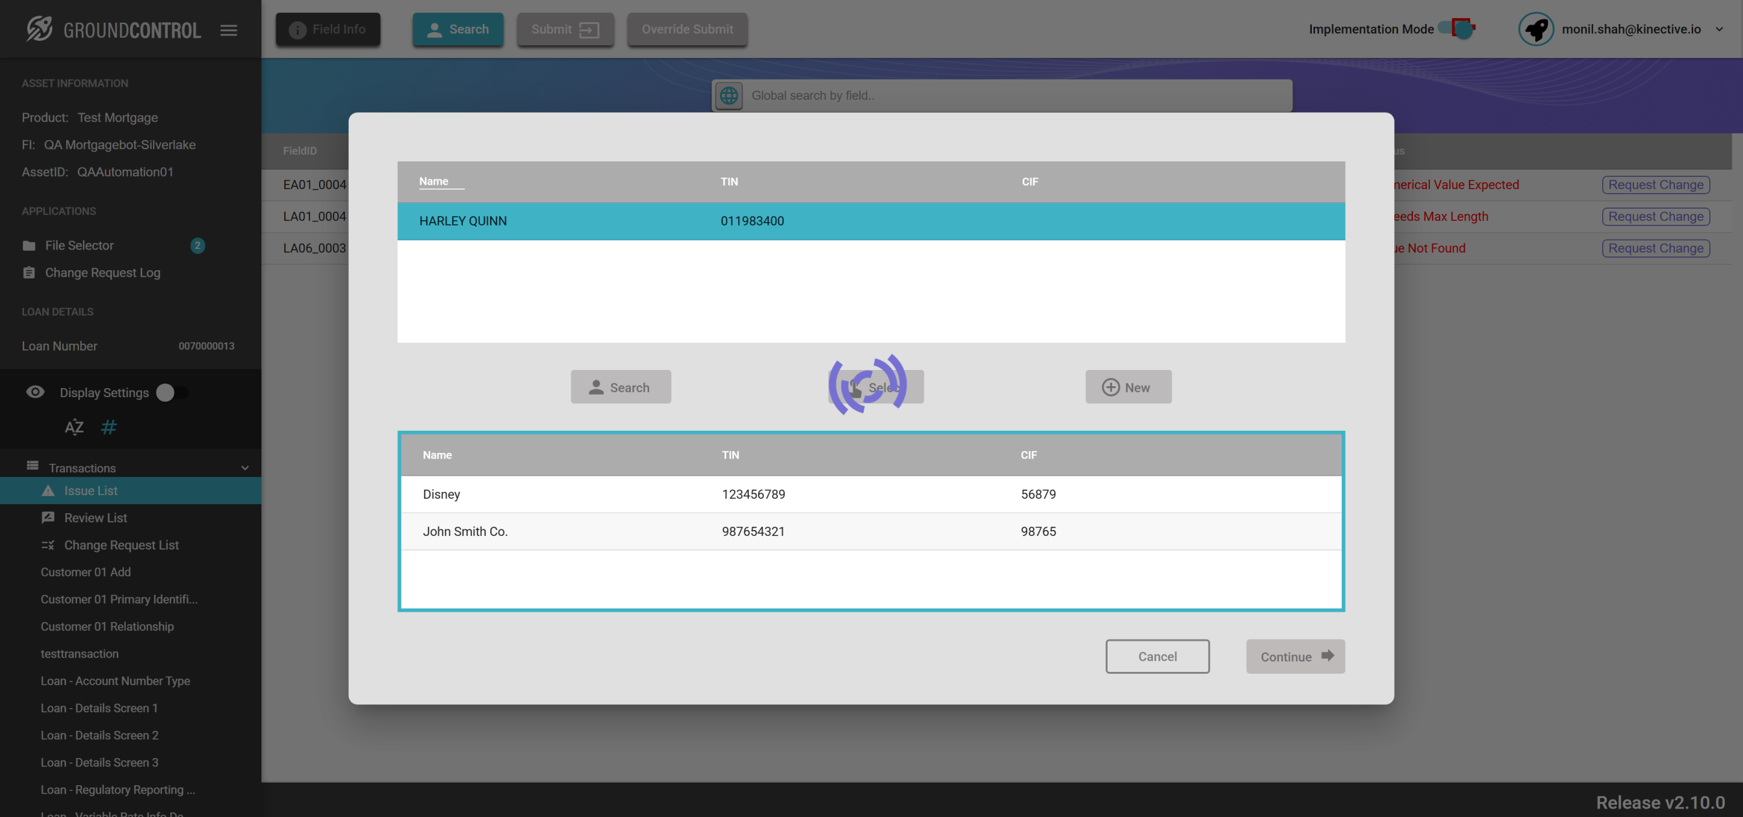Open Review List in sidebar
This screenshot has height=817, width=1743.
(x=95, y=518)
